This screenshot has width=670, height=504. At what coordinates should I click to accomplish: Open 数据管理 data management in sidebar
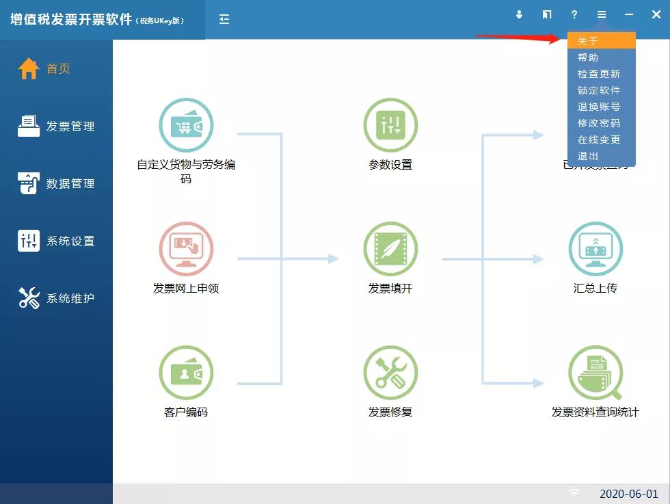tap(56, 183)
